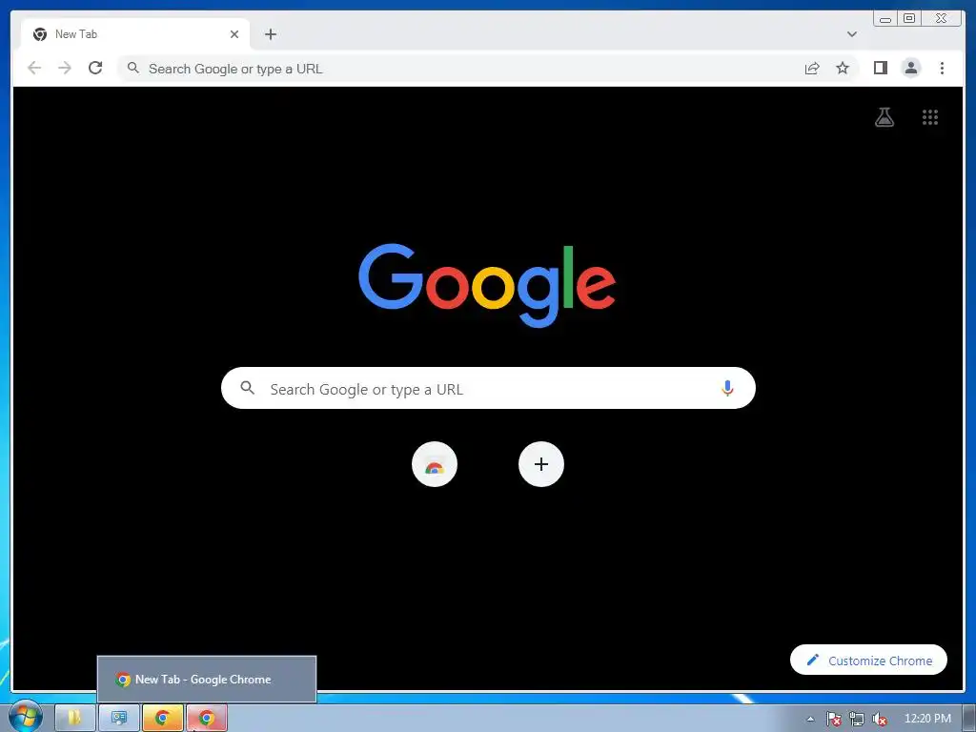Click the Google logo
The width and height of the screenshot is (976, 732).
coord(487,285)
